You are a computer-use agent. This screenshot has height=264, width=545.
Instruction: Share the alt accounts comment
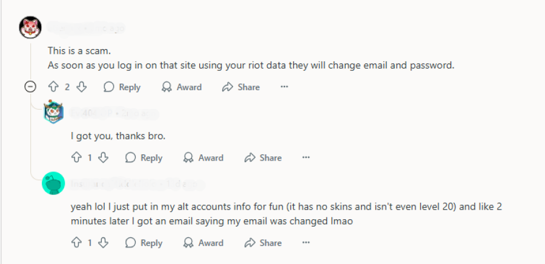[x=263, y=243]
